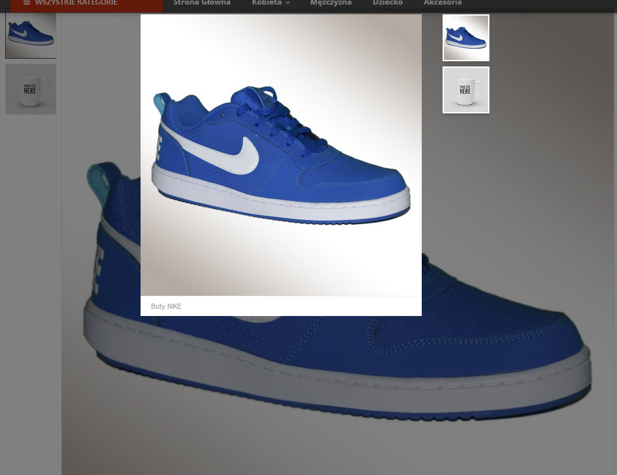Image resolution: width=617 pixels, height=475 pixels.
Task: Click the 'Buty NIKE' caption text
Action: click(166, 306)
